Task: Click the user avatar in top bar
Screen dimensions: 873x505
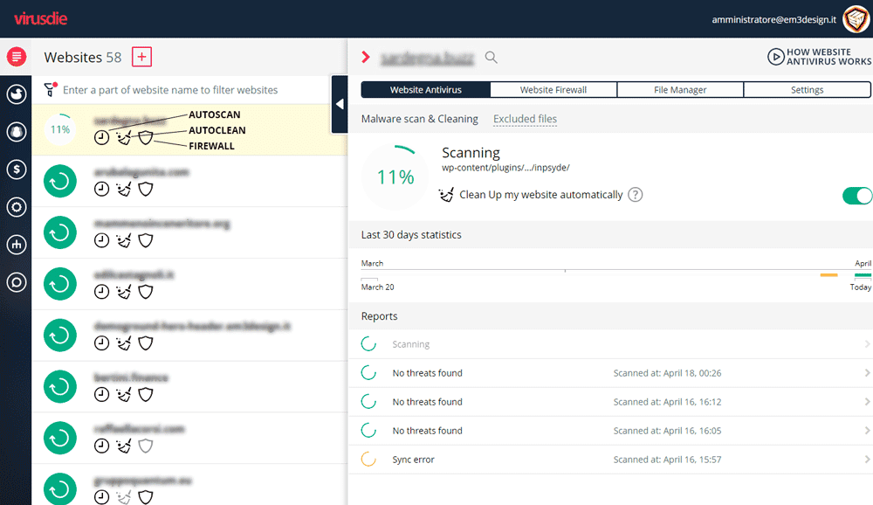Action: (x=855, y=18)
